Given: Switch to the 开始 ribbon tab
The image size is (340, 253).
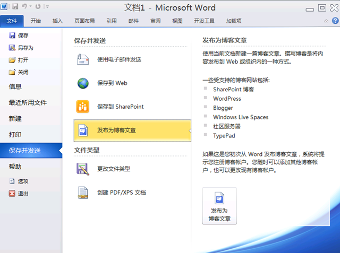Looking at the screenshot, I should (36, 21).
